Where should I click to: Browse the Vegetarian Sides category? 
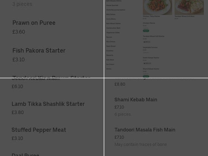pos(113,32)
